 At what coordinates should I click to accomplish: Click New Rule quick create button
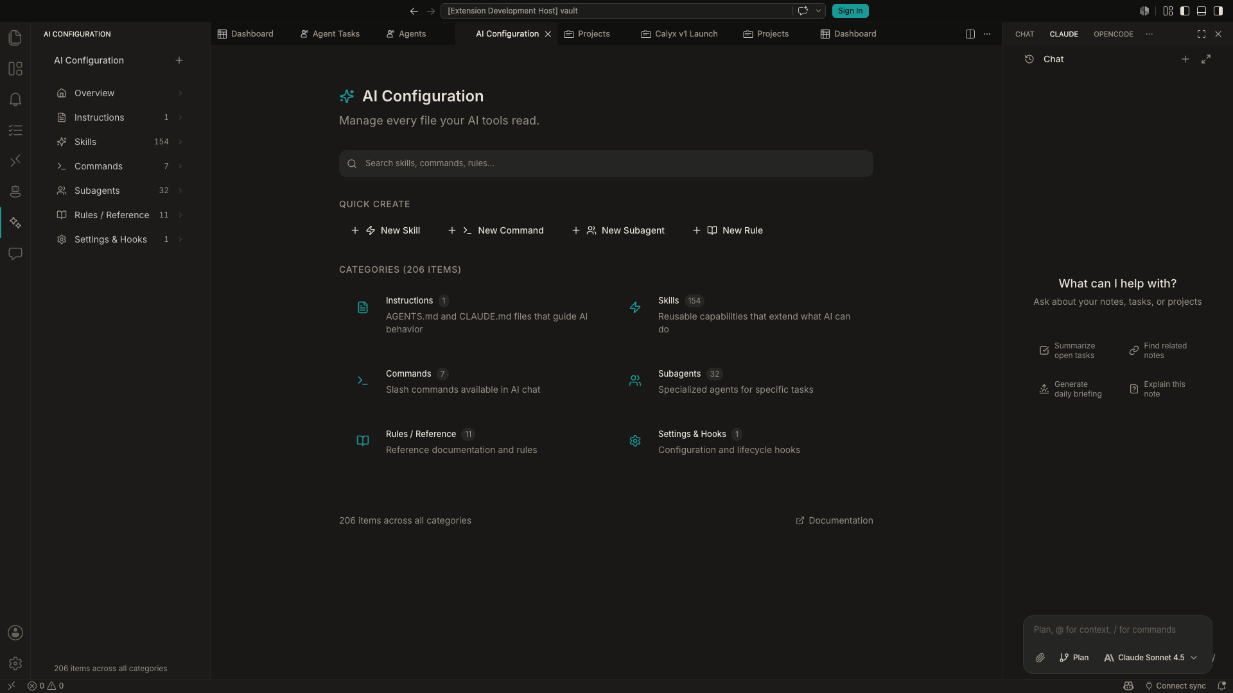(728, 230)
